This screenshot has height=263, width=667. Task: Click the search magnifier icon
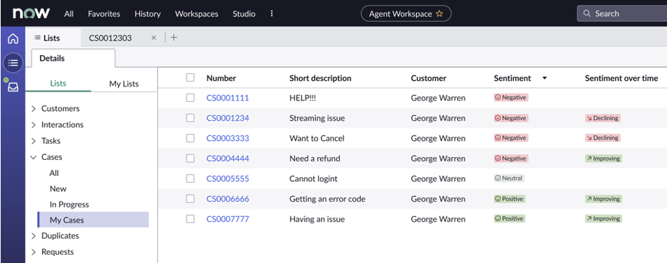click(587, 13)
